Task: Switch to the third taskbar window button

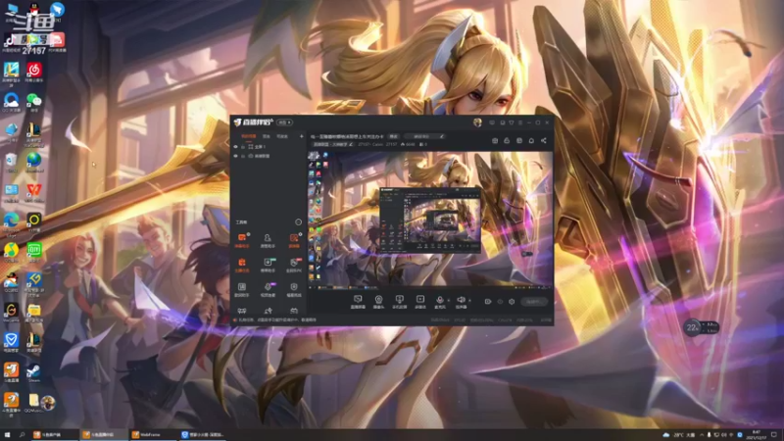Action: [x=152, y=435]
